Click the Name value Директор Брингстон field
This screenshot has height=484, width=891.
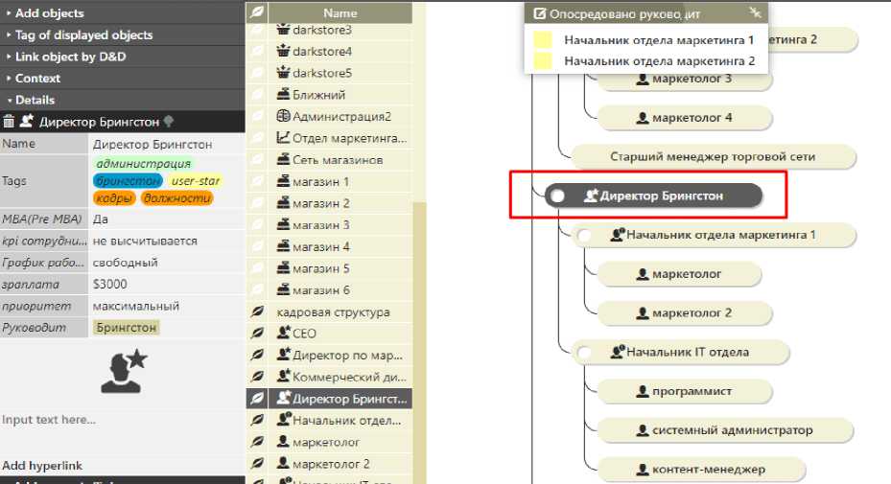pos(167,145)
